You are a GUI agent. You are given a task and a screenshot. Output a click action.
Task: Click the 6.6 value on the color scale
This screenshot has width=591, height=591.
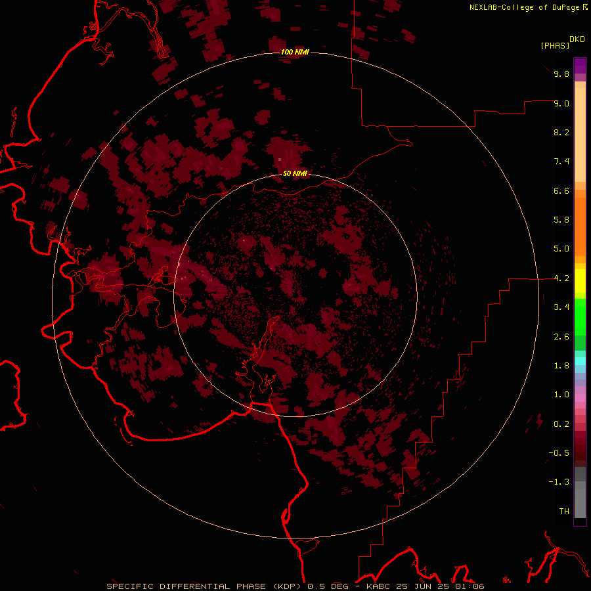(x=561, y=190)
